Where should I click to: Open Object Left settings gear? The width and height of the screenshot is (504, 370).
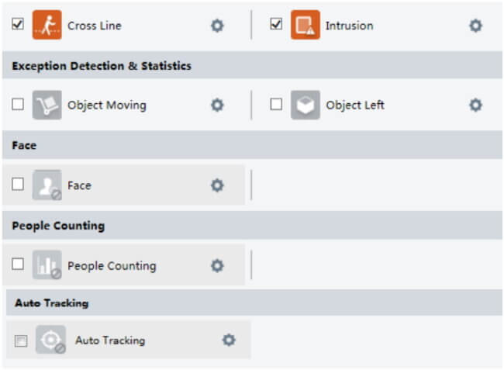tap(476, 105)
